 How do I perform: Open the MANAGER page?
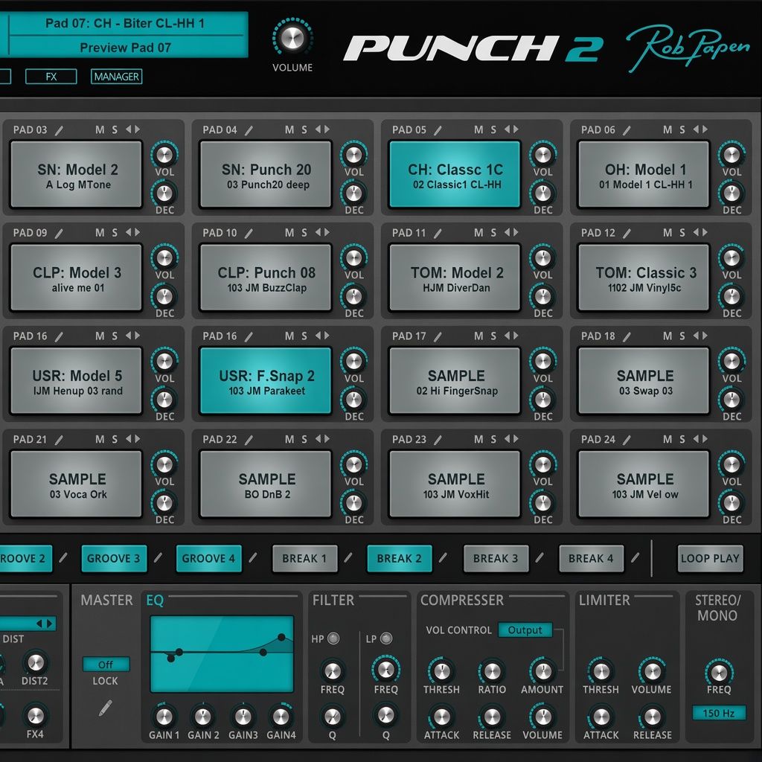tap(117, 77)
